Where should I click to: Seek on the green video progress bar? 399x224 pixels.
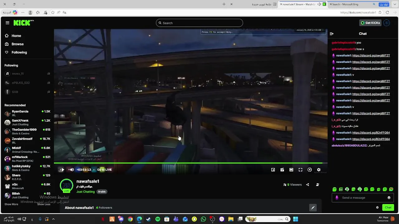(x=190, y=163)
